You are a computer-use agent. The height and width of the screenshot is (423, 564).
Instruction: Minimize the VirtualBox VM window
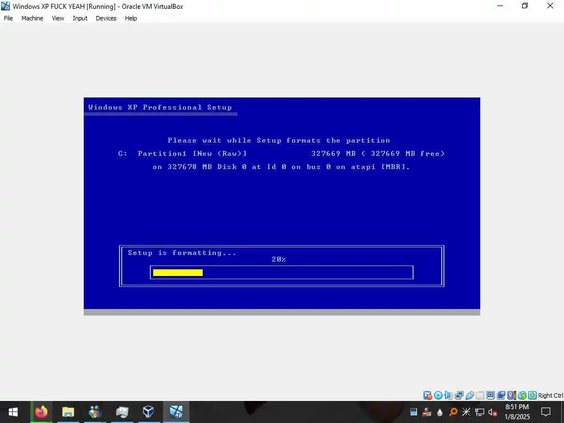coord(500,6)
